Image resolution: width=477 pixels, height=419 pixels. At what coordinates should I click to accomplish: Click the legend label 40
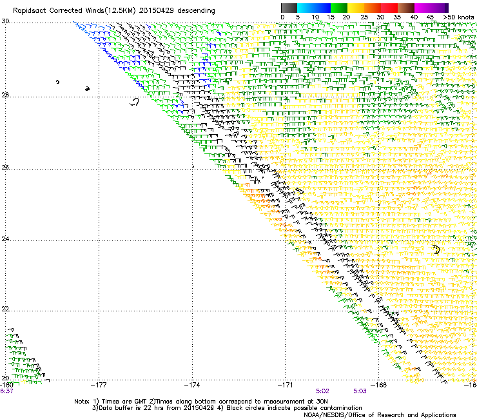pos(414,17)
